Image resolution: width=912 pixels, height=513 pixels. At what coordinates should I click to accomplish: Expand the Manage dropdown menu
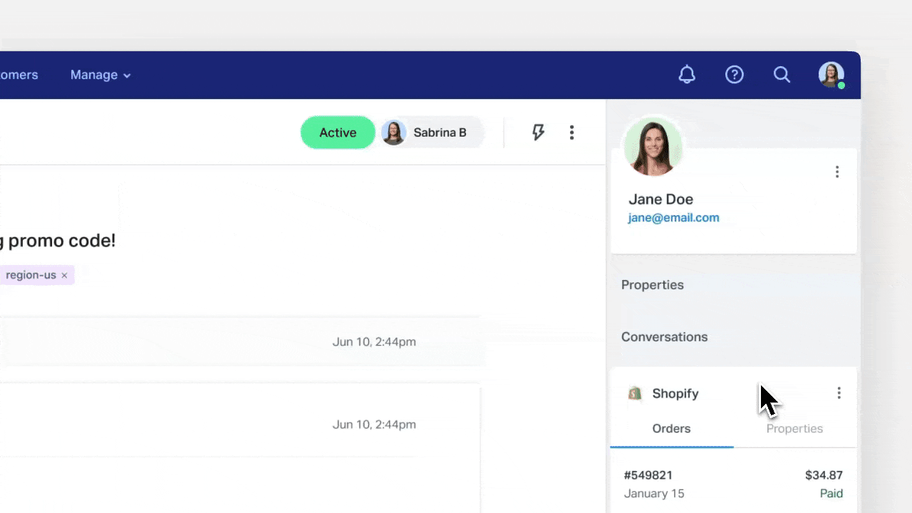click(x=100, y=75)
